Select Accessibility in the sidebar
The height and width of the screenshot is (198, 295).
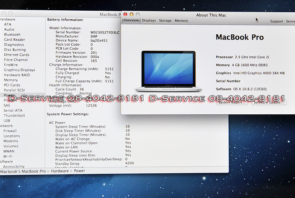(x=14, y=167)
